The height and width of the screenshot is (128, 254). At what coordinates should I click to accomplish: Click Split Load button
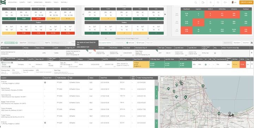[x=140, y=43]
